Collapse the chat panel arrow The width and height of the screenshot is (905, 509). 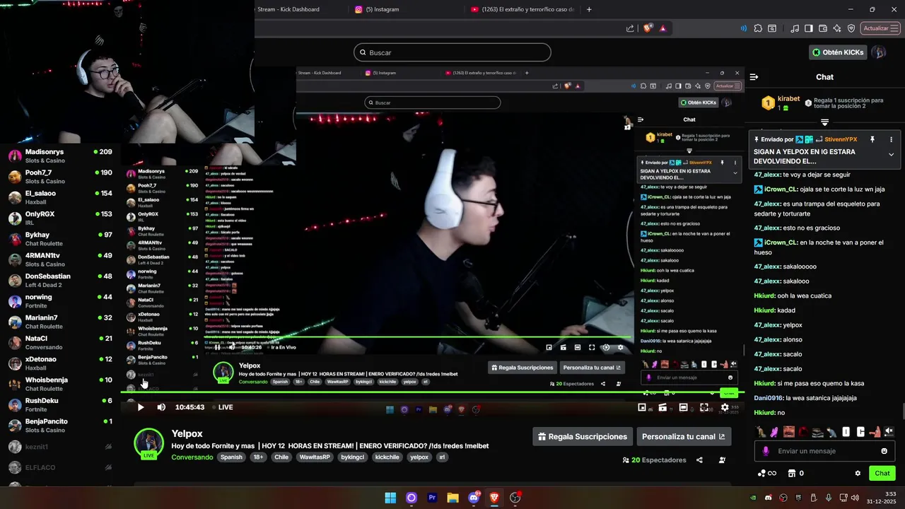pyautogui.click(x=754, y=77)
